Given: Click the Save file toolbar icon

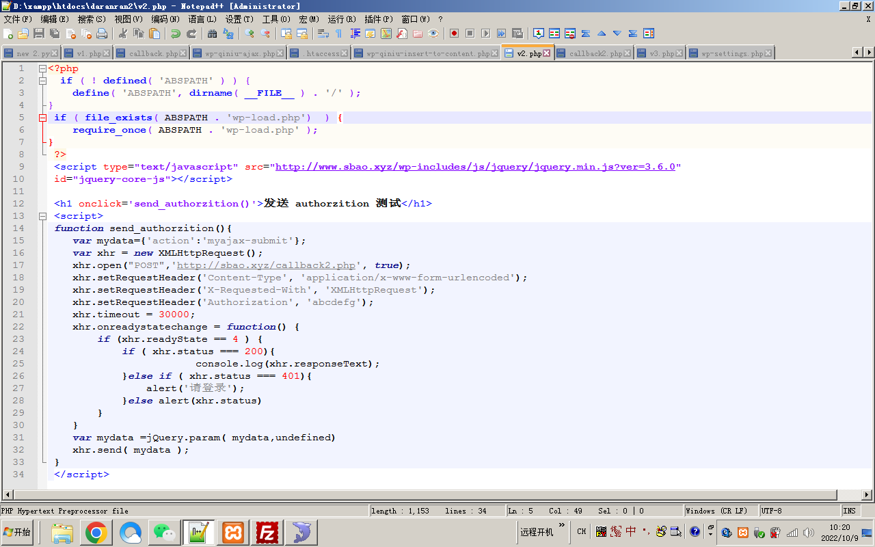Looking at the screenshot, I should pos(39,34).
